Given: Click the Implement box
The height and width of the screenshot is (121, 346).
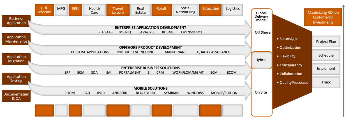Looking at the screenshot, I should (326, 69).
